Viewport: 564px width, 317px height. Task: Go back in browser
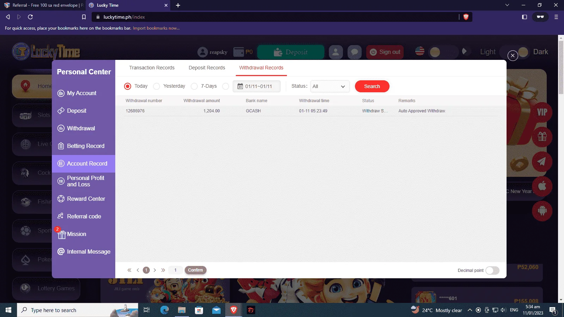pyautogui.click(x=8, y=17)
